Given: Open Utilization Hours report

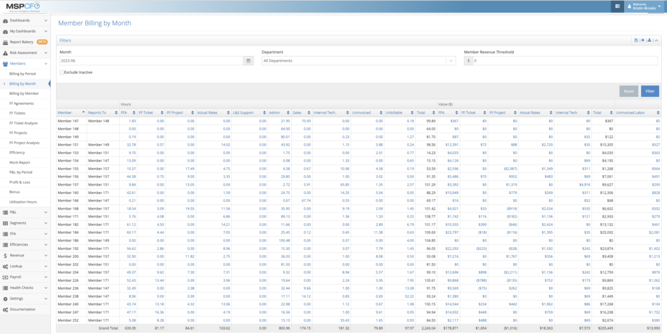Looking at the screenshot, I should coord(23,202).
